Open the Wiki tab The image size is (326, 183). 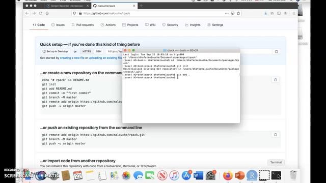coord(150,25)
